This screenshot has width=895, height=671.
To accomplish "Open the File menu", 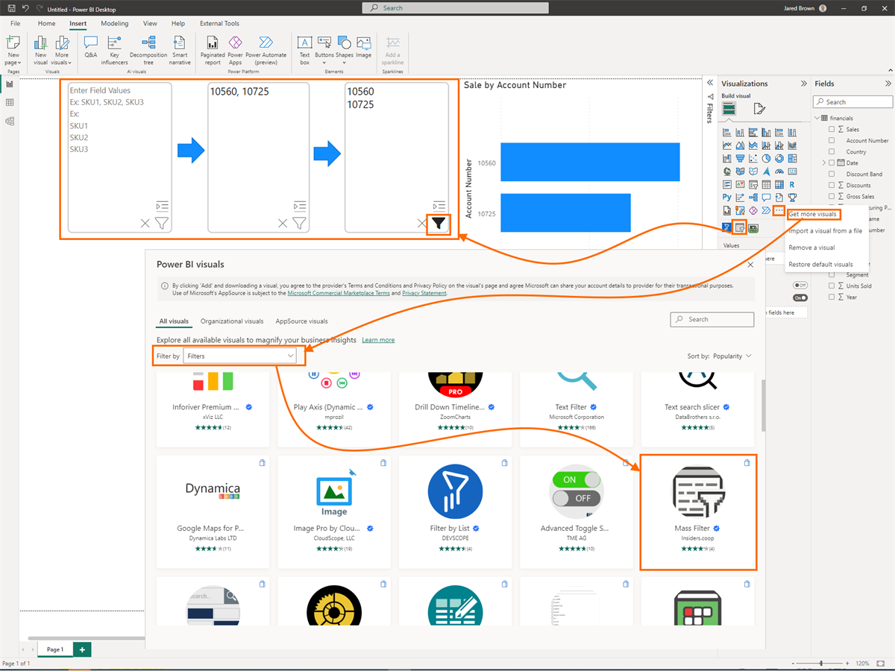I will tap(15, 24).
